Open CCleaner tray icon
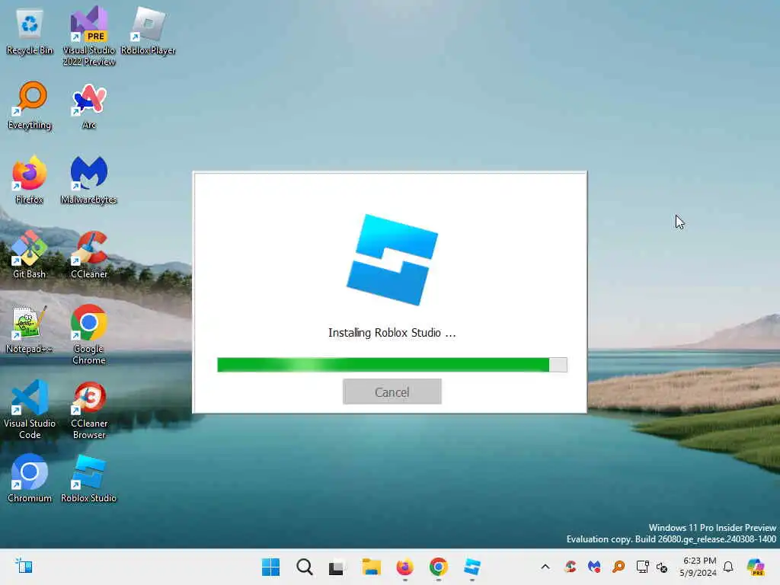 pyautogui.click(x=571, y=567)
